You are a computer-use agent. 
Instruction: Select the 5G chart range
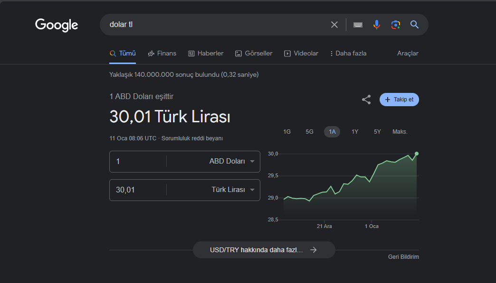(x=309, y=132)
